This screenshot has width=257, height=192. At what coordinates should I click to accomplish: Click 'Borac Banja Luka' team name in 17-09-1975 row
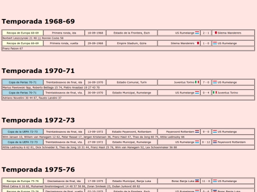pos(183,181)
